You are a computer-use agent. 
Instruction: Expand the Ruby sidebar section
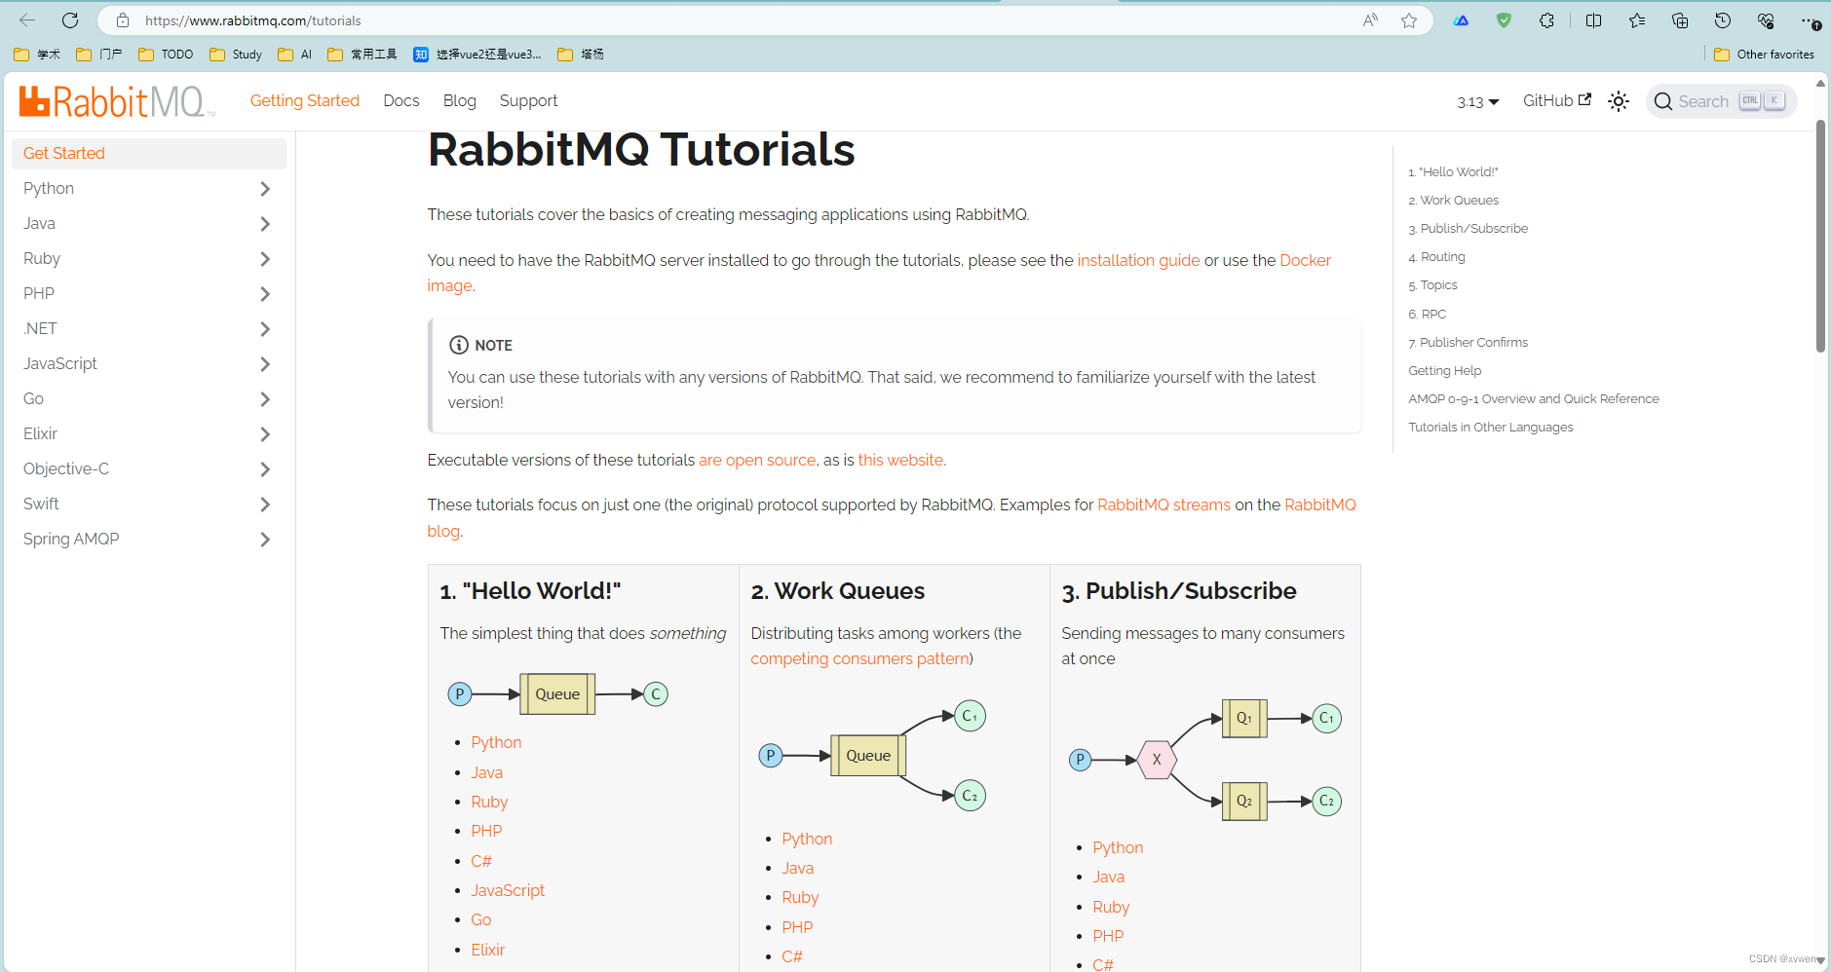coord(264,258)
